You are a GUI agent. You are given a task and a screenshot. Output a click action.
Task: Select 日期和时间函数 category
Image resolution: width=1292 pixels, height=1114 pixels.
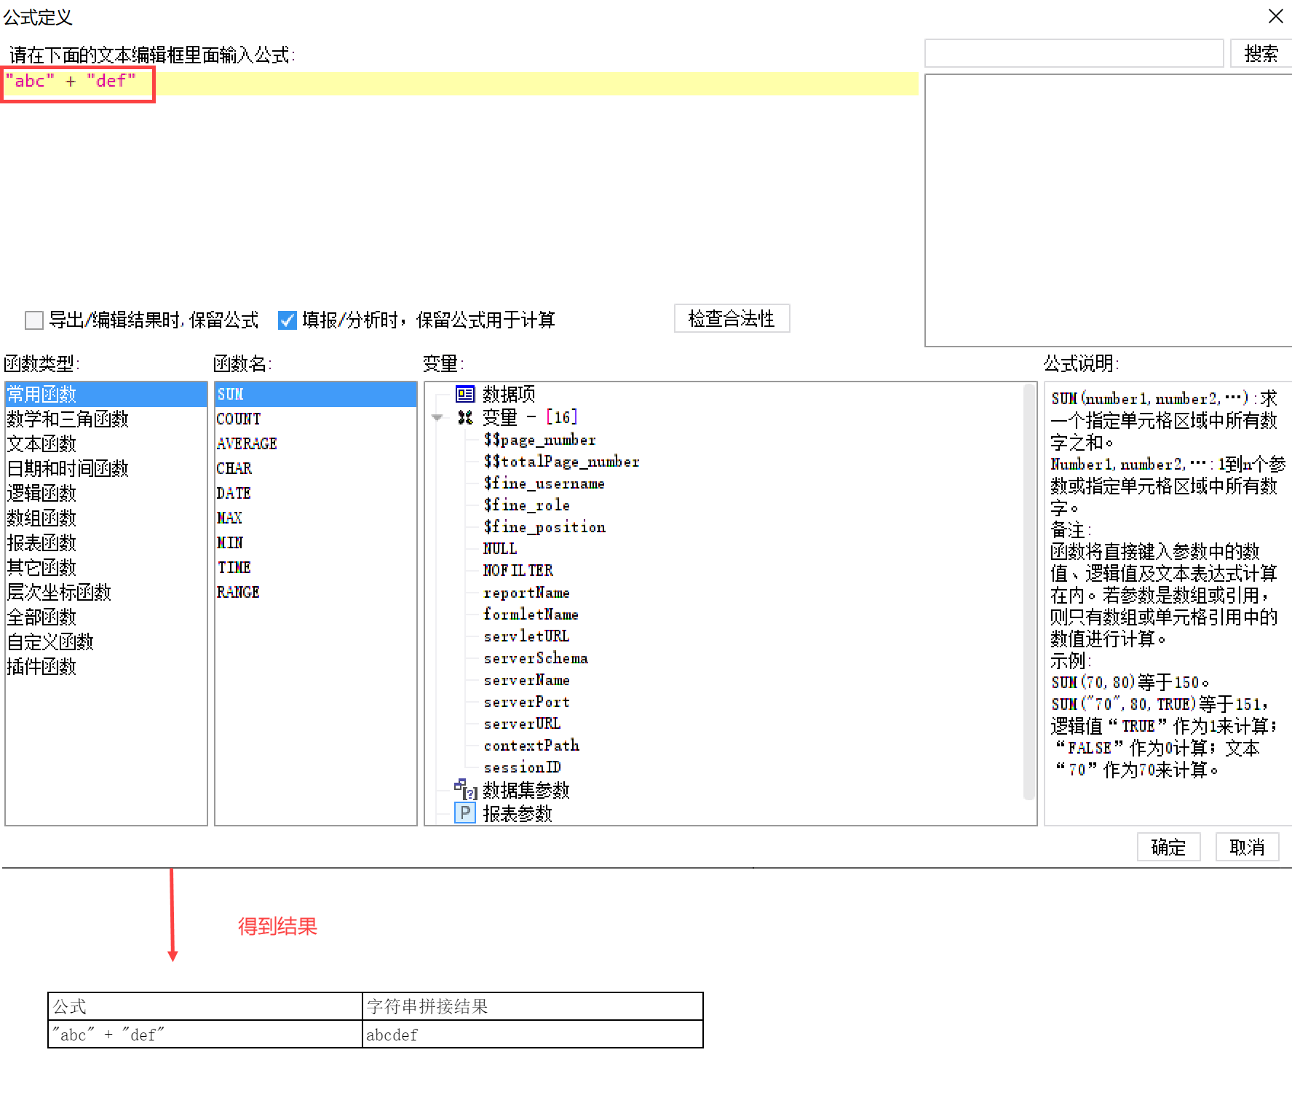tap(106, 469)
